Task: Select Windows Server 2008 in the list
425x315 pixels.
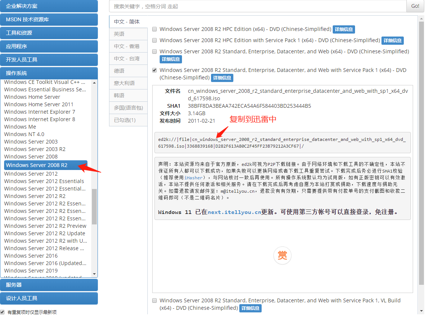Action: (x=31, y=157)
